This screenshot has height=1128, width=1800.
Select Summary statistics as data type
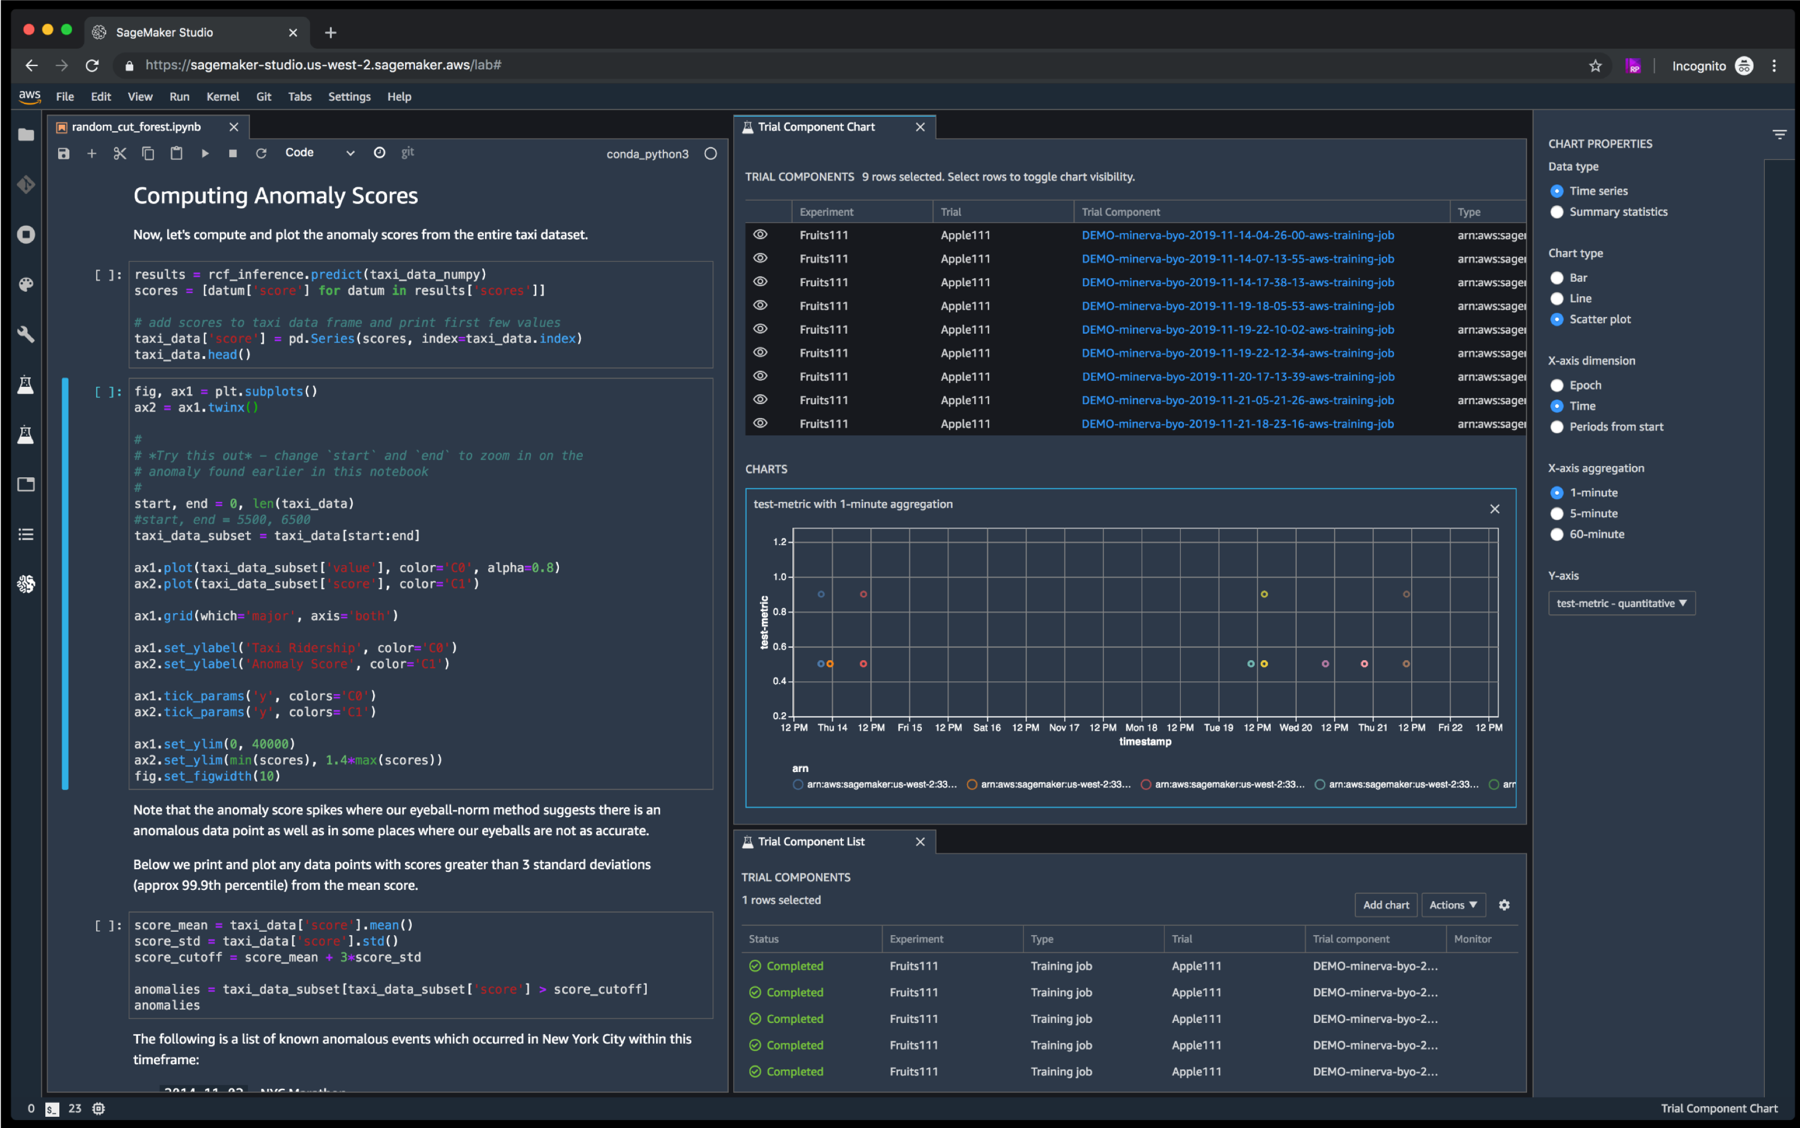1557,212
